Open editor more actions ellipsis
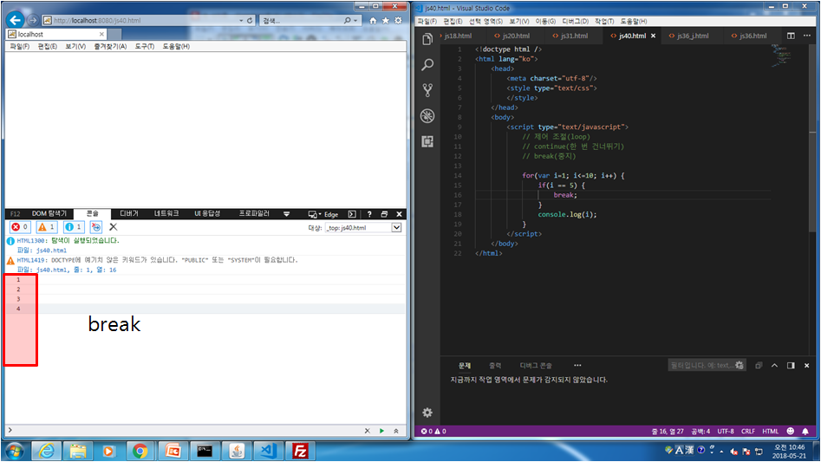 [807, 36]
